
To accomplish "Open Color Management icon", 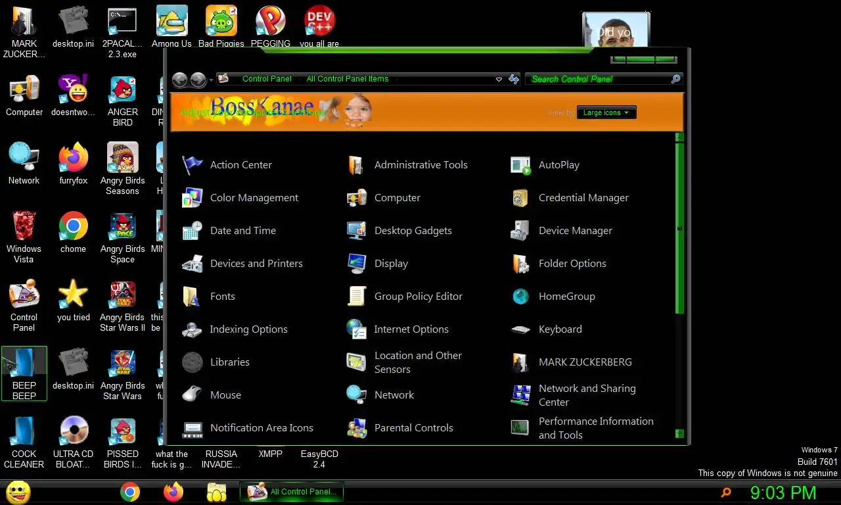I will [x=192, y=197].
